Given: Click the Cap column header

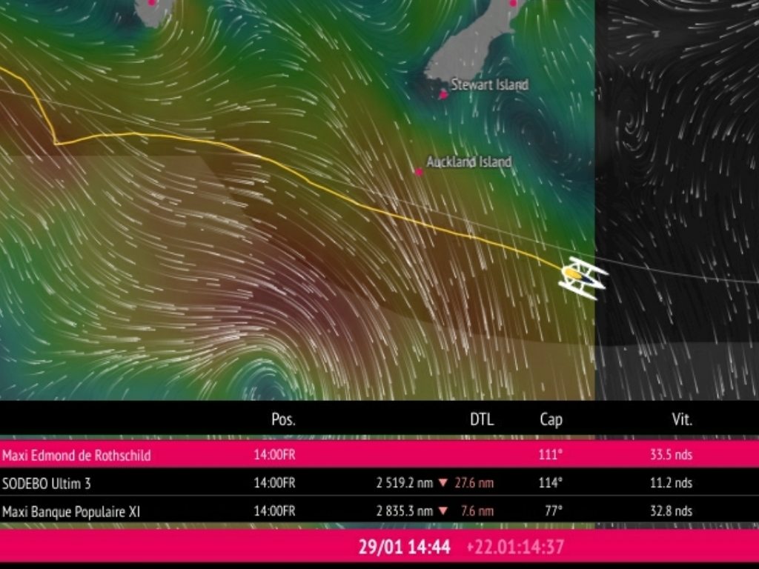Looking at the screenshot, I should click(551, 419).
